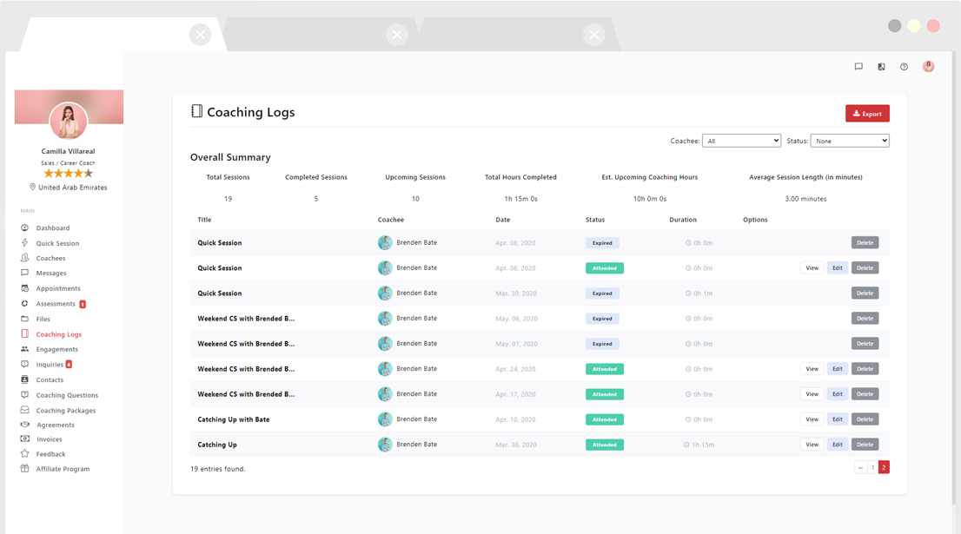This screenshot has height=534, width=961.
Task: Edit the Catching Up with Bate session
Action: (x=837, y=419)
